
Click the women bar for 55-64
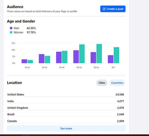(99, 54)
